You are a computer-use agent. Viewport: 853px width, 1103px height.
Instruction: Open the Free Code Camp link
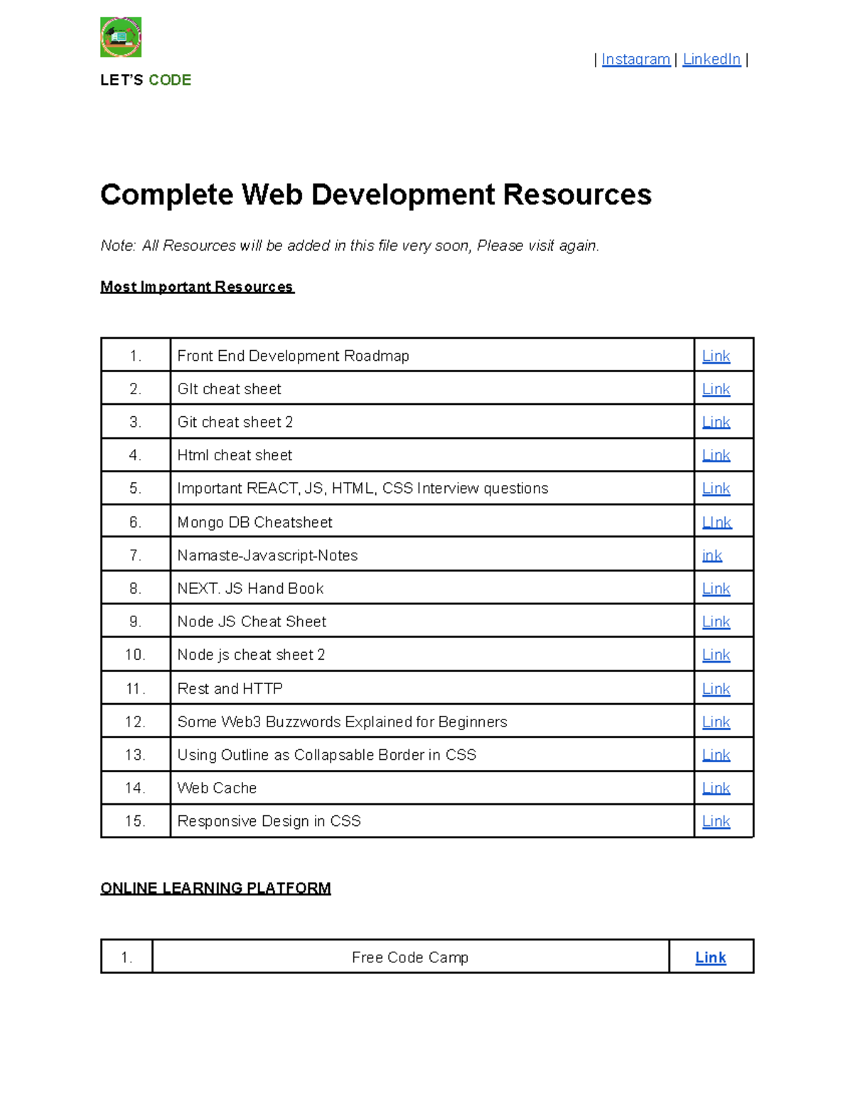(x=709, y=957)
